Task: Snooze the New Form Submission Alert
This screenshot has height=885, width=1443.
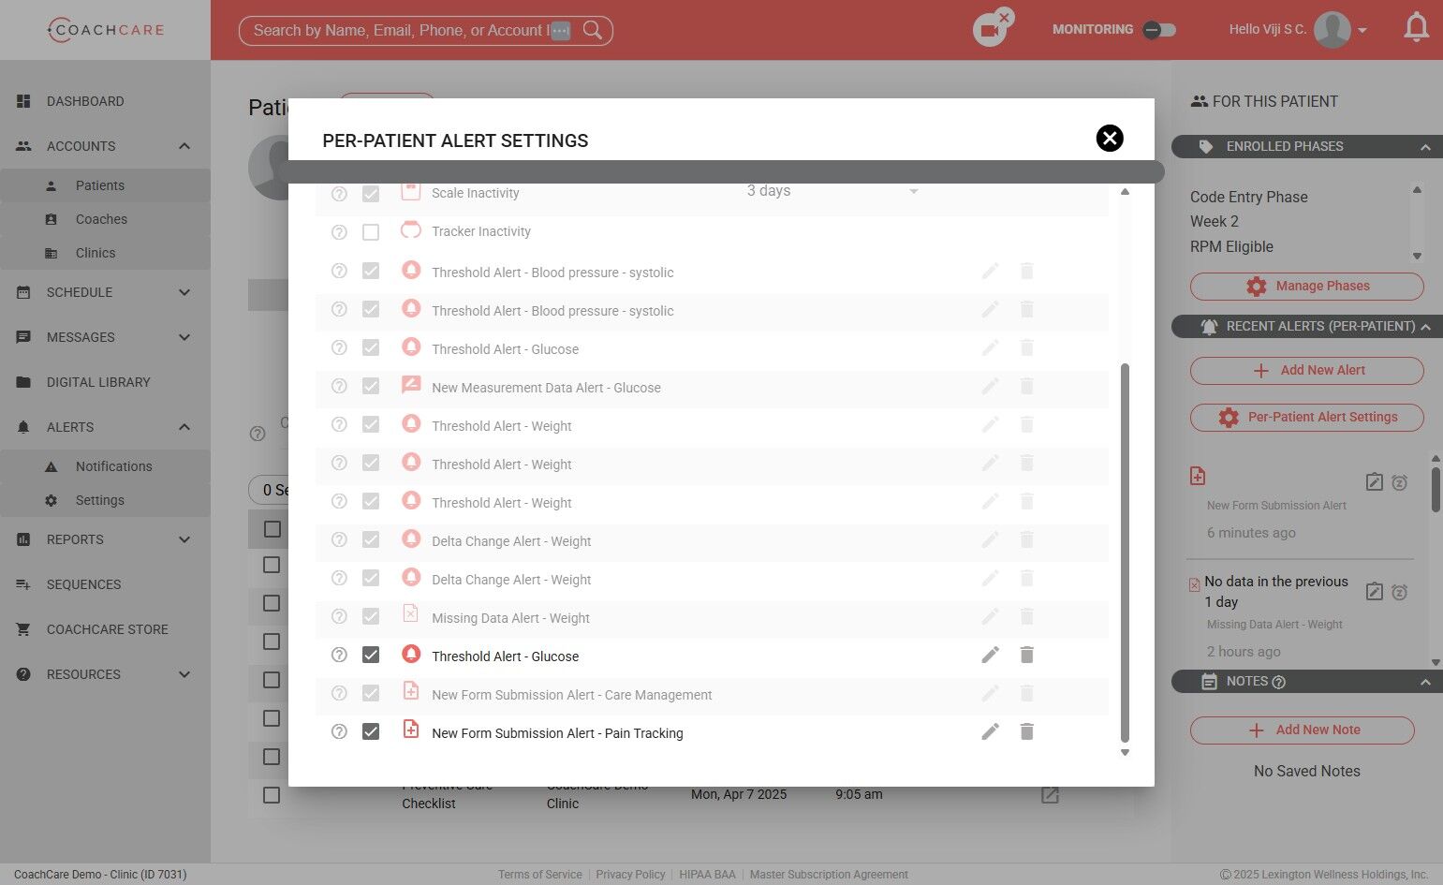Action: tap(1399, 482)
